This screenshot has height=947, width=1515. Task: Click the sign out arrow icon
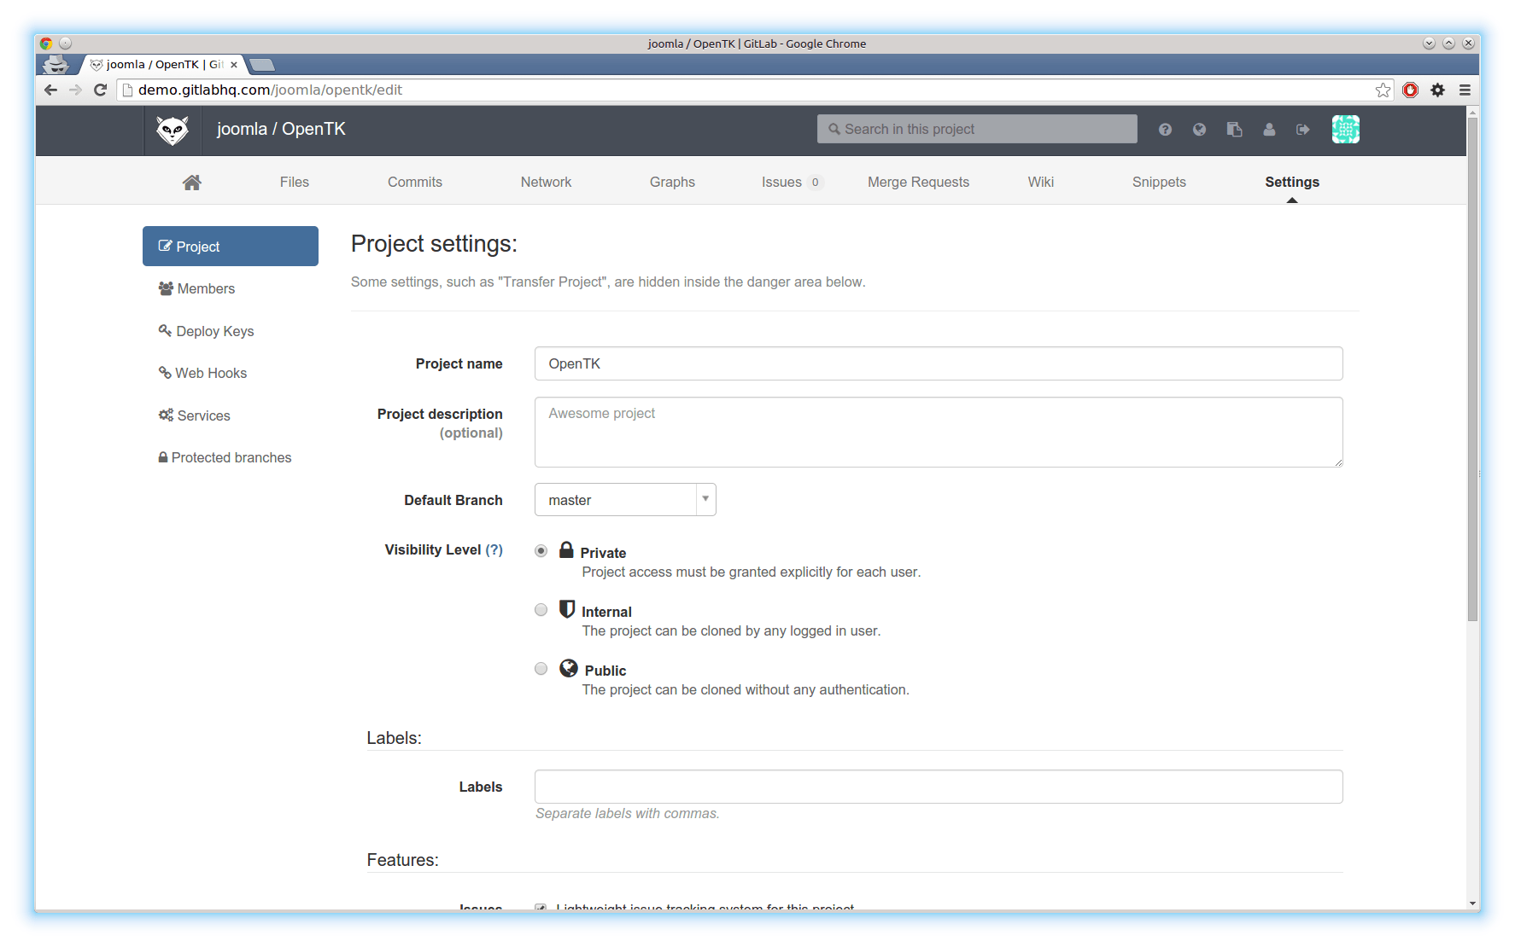point(1302,130)
